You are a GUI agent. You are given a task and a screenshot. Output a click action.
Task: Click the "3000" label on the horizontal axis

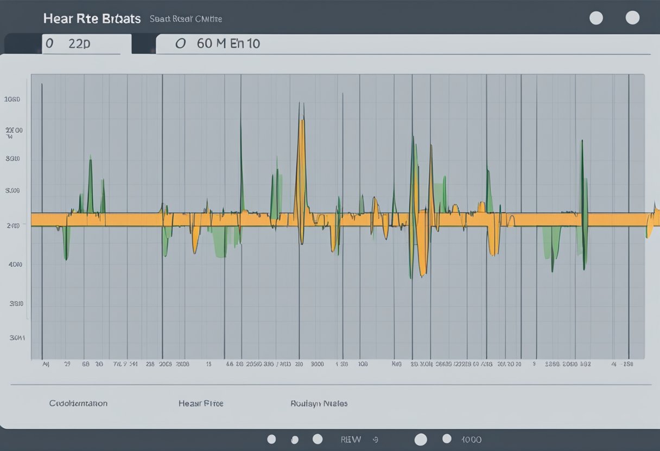click(x=316, y=365)
